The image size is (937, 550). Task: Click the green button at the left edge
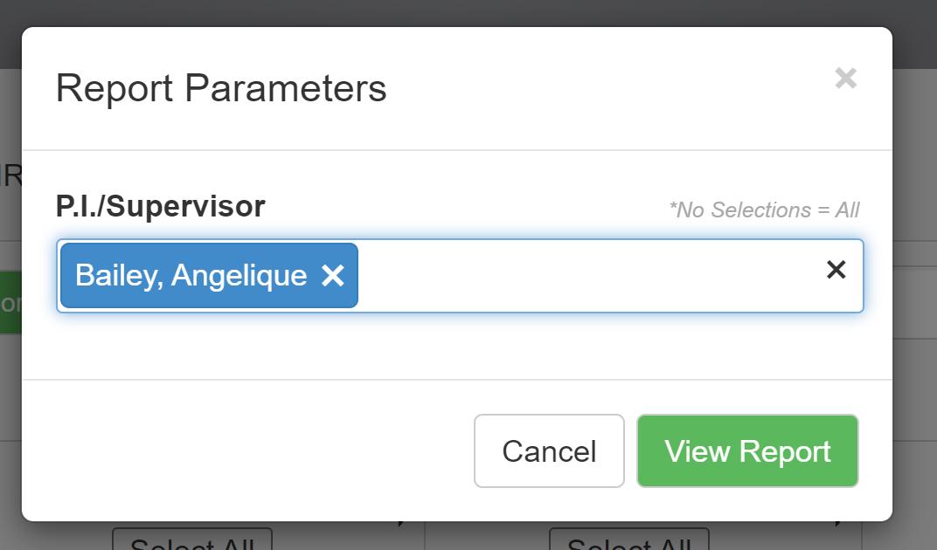pos(10,302)
